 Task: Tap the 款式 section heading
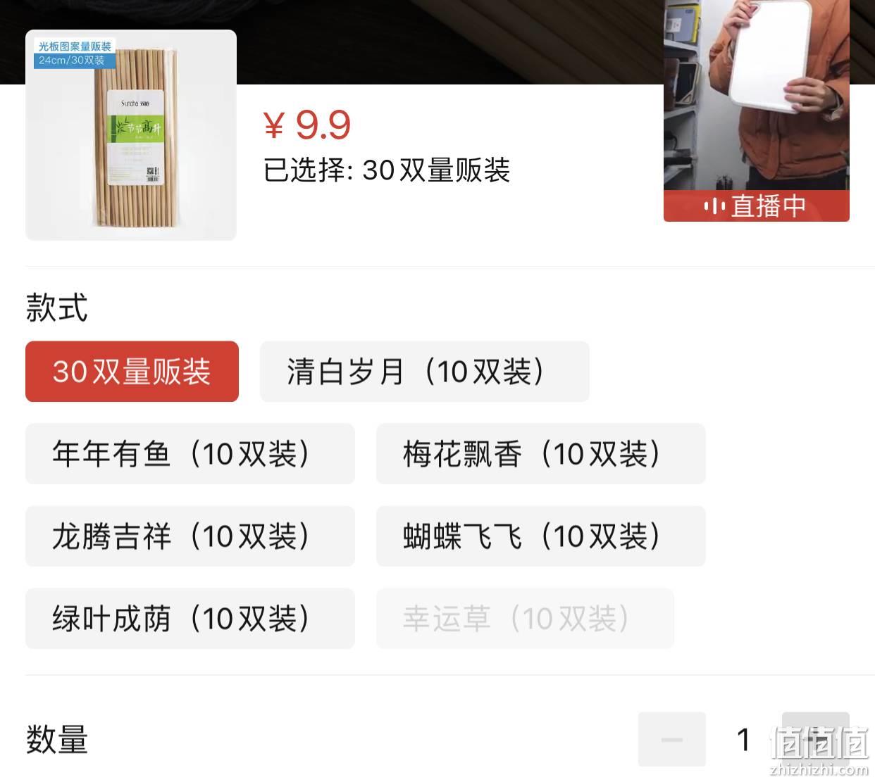click(x=57, y=308)
